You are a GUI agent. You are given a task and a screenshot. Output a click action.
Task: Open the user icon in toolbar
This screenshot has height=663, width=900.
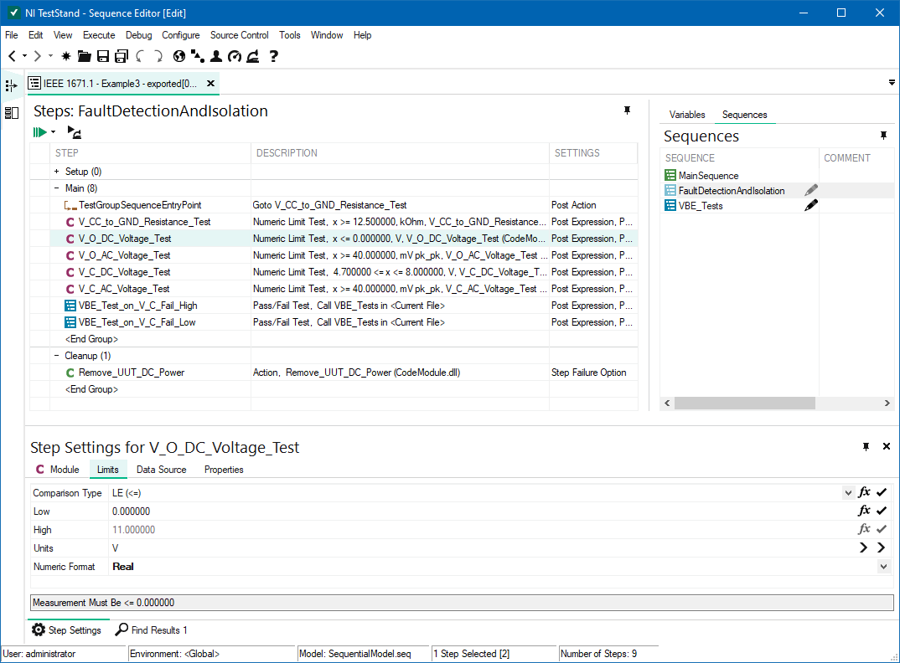pos(216,56)
